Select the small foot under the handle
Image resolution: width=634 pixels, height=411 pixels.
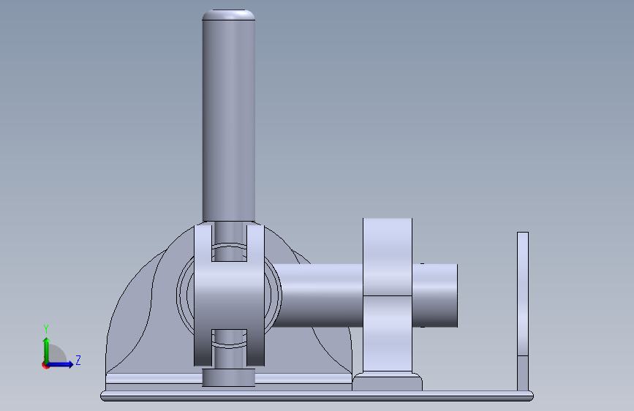pos(228,377)
